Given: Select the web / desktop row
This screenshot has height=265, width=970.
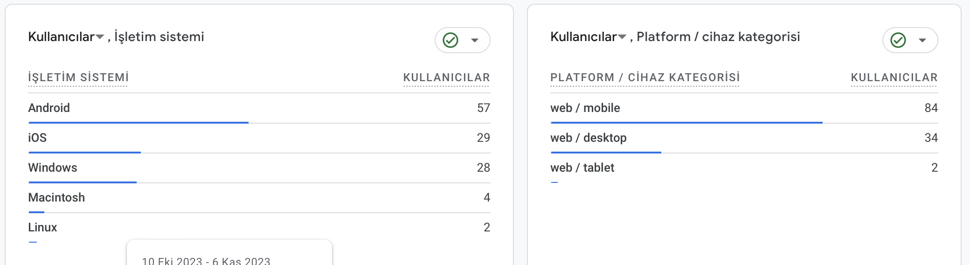Looking at the screenshot, I should pos(744,138).
